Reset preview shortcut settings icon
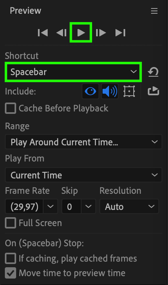The height and width of the screenshot is (285, 168). tap(153, 72)
